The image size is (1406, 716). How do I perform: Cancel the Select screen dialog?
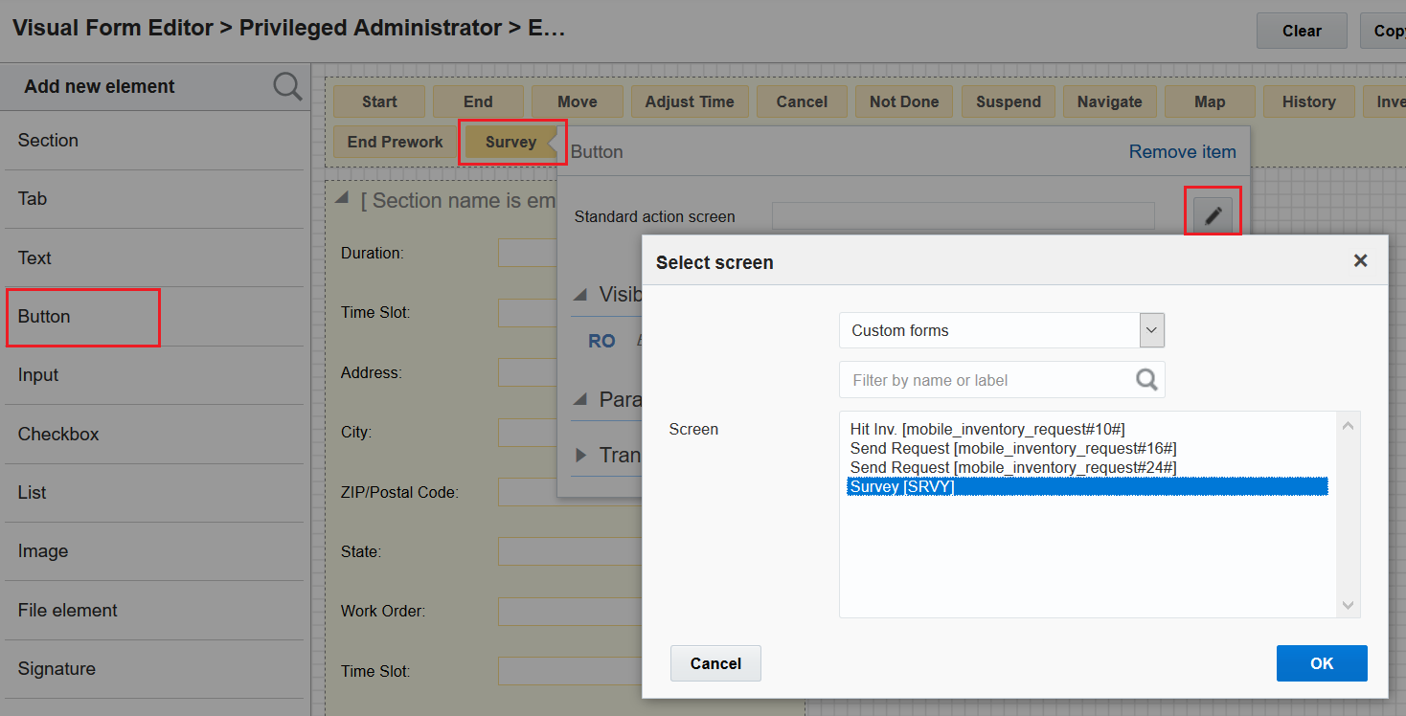coord(715,663)
